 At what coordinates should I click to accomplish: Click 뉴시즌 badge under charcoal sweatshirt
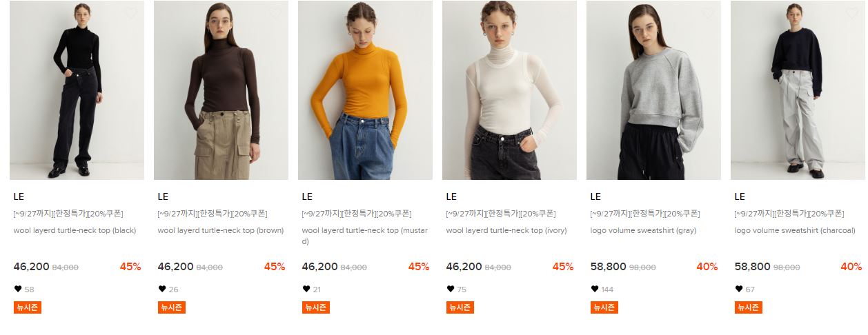[x=748, y=307]
